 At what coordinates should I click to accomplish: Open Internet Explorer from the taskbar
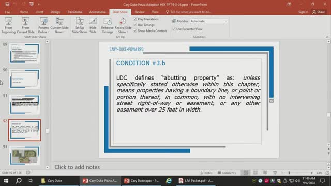(169, 181)
